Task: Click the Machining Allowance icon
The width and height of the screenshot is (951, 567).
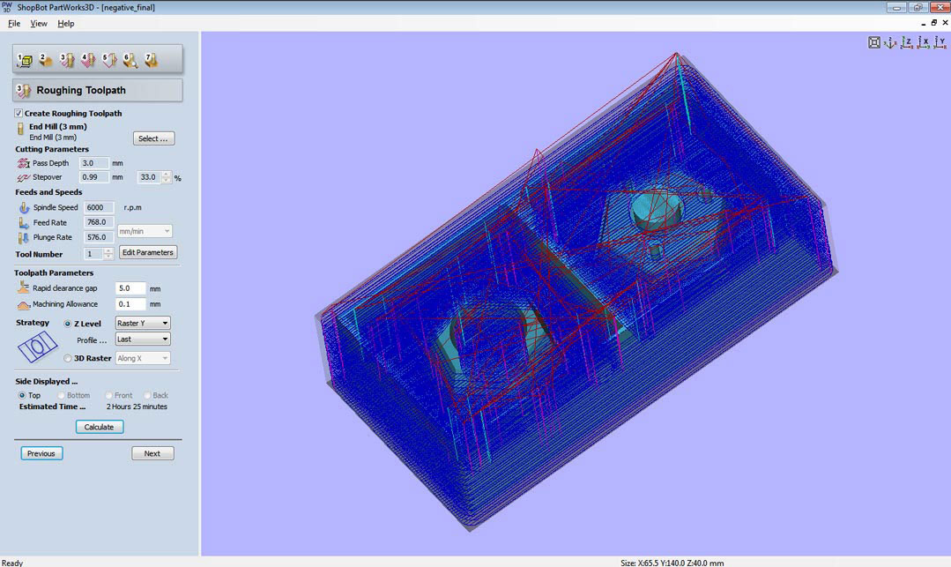Action: tap(23, 304)
